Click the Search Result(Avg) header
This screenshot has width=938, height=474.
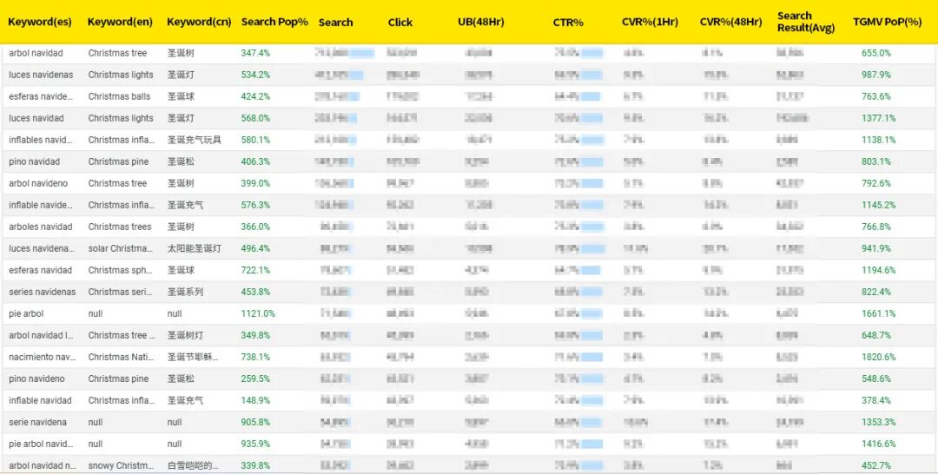(805, 22)
